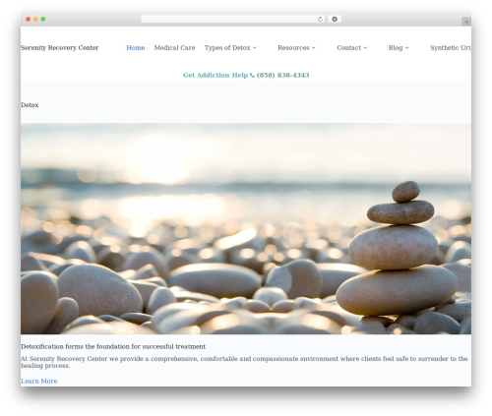Click the 'At Serenity Recovery Center we provide' paragraph
Image resolution: width=492 pixels, height=416 pixels.
click(x=244, y=362)
